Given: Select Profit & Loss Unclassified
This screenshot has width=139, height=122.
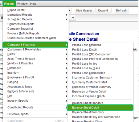Looking at the screenshot, I should (x=100, y=73).
